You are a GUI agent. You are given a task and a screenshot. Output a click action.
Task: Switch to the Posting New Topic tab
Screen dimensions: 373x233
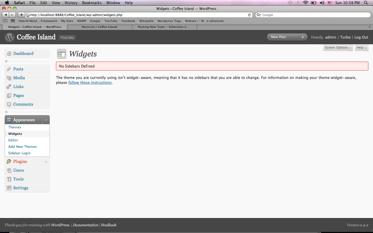(x=163, y=27)
